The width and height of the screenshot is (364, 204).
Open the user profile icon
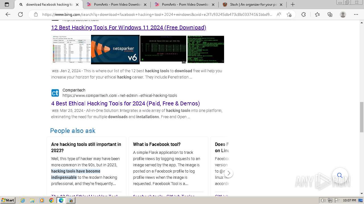click(x=343, y=14)
